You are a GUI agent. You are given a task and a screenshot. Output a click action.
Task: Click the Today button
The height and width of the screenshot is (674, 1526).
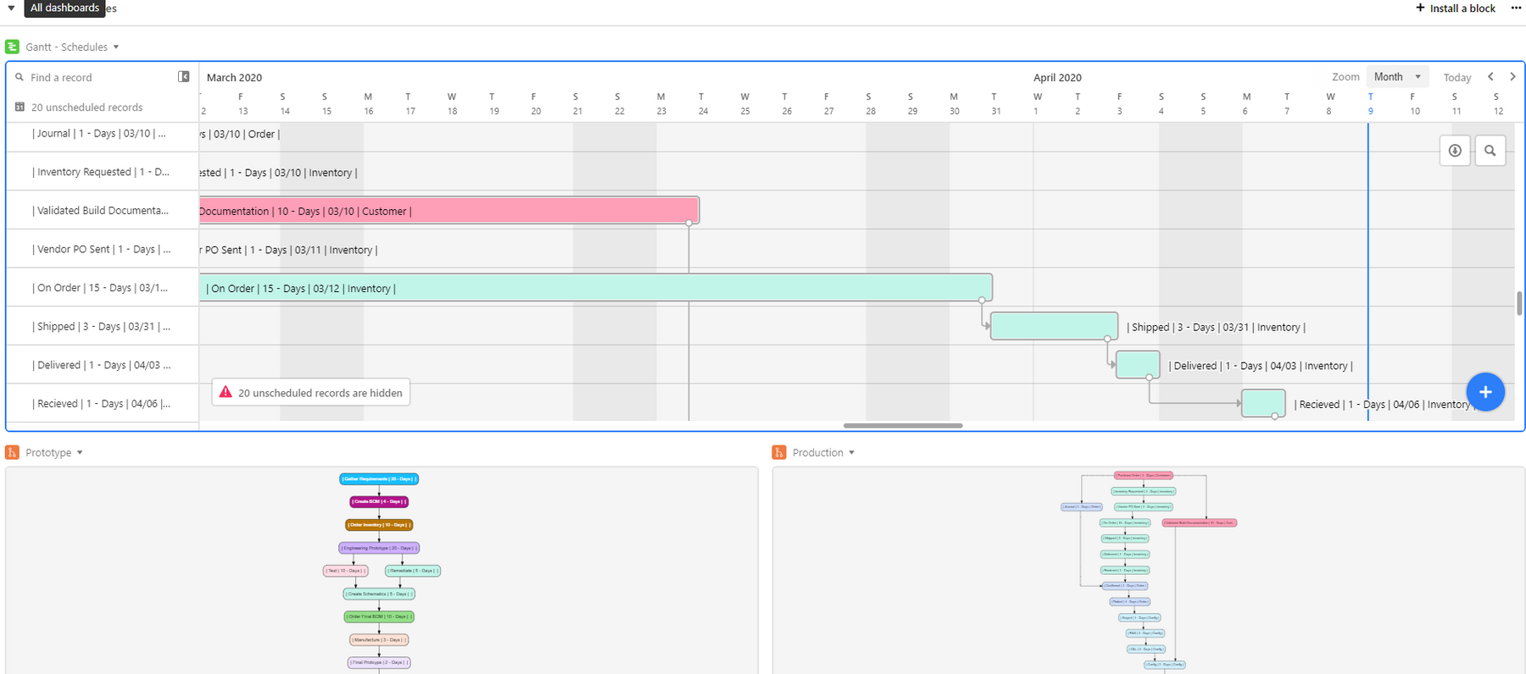click(1456, 78)
